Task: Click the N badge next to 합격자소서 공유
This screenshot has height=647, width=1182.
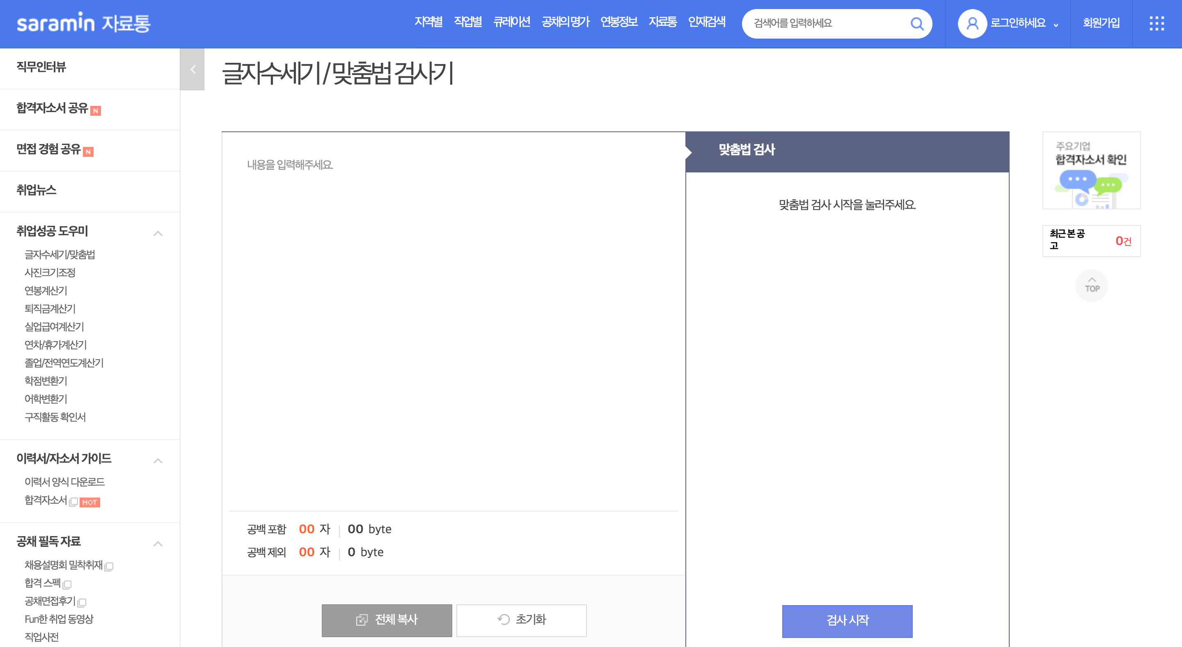Action: (96, 110)
